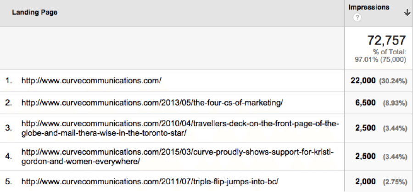Image resolution: width=413 pixels, height=192 pixels.
Task: Click the Impressions help question mark icon
Action: click(x=357, y=18)
